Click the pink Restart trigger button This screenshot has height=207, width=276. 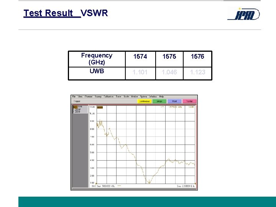(x=189, y=101)
